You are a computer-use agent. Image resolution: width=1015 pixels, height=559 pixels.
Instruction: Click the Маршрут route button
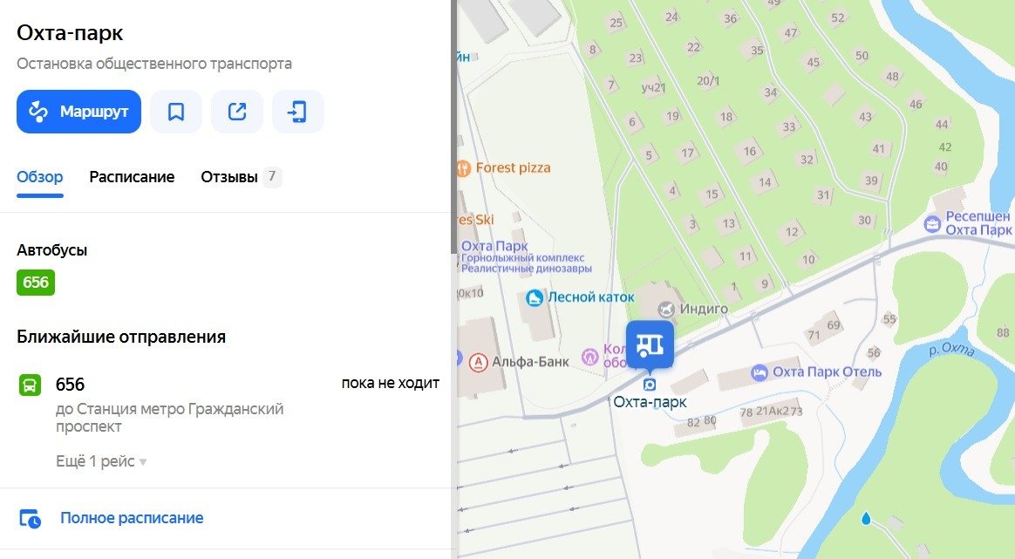79,112
